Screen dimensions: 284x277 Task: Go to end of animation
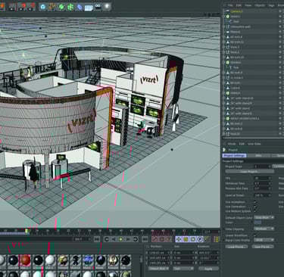point(145,239)
